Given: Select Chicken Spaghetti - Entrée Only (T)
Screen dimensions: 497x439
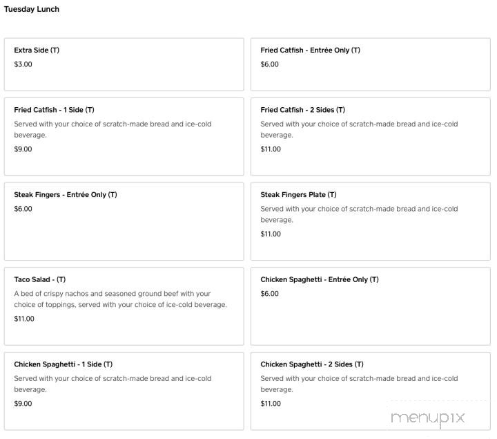Looking at the screenshot, I should point(319,280).
